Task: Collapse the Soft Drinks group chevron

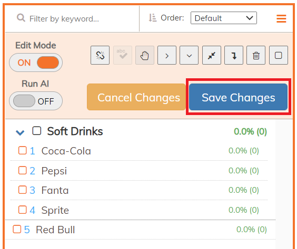Action: (20, 132)
